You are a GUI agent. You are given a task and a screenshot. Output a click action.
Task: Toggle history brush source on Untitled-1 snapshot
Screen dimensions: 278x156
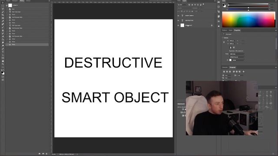(7, 6)
